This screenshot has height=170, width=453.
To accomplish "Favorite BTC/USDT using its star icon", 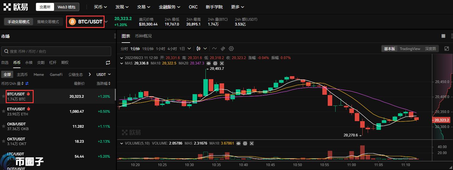I will pyautogui.click(x=4, y=96).
